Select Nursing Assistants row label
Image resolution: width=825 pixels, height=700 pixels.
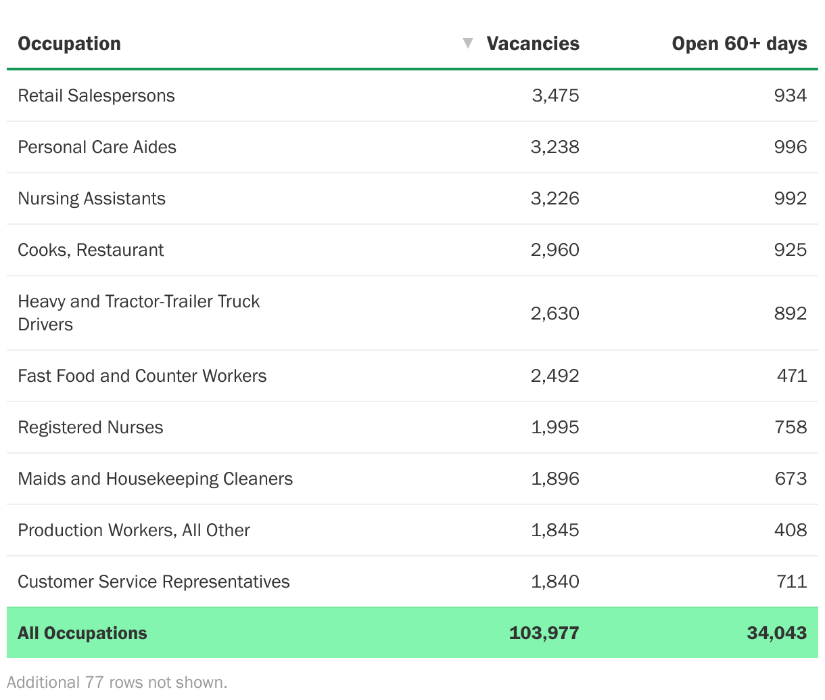pyautogui.click(x=91, y=198)
